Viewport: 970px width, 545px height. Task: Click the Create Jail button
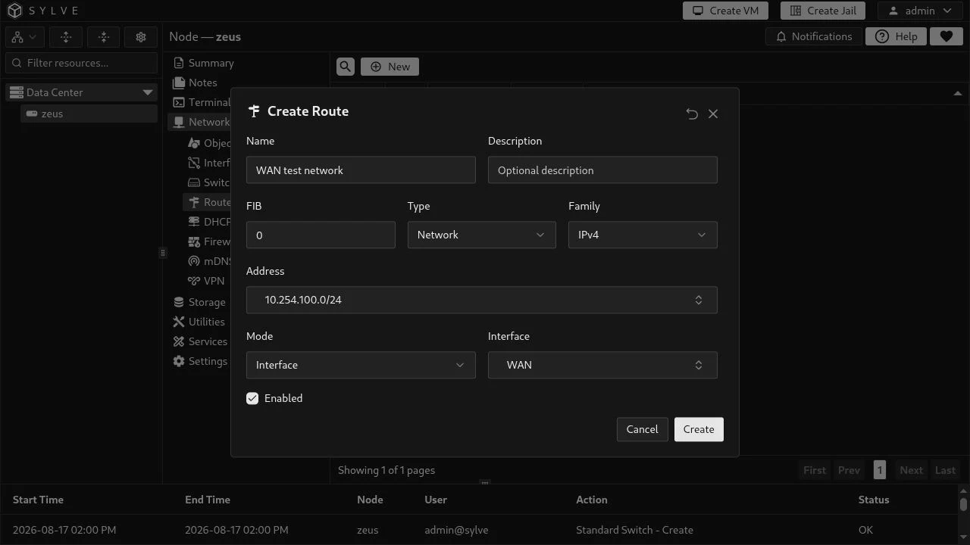point(822,11)
